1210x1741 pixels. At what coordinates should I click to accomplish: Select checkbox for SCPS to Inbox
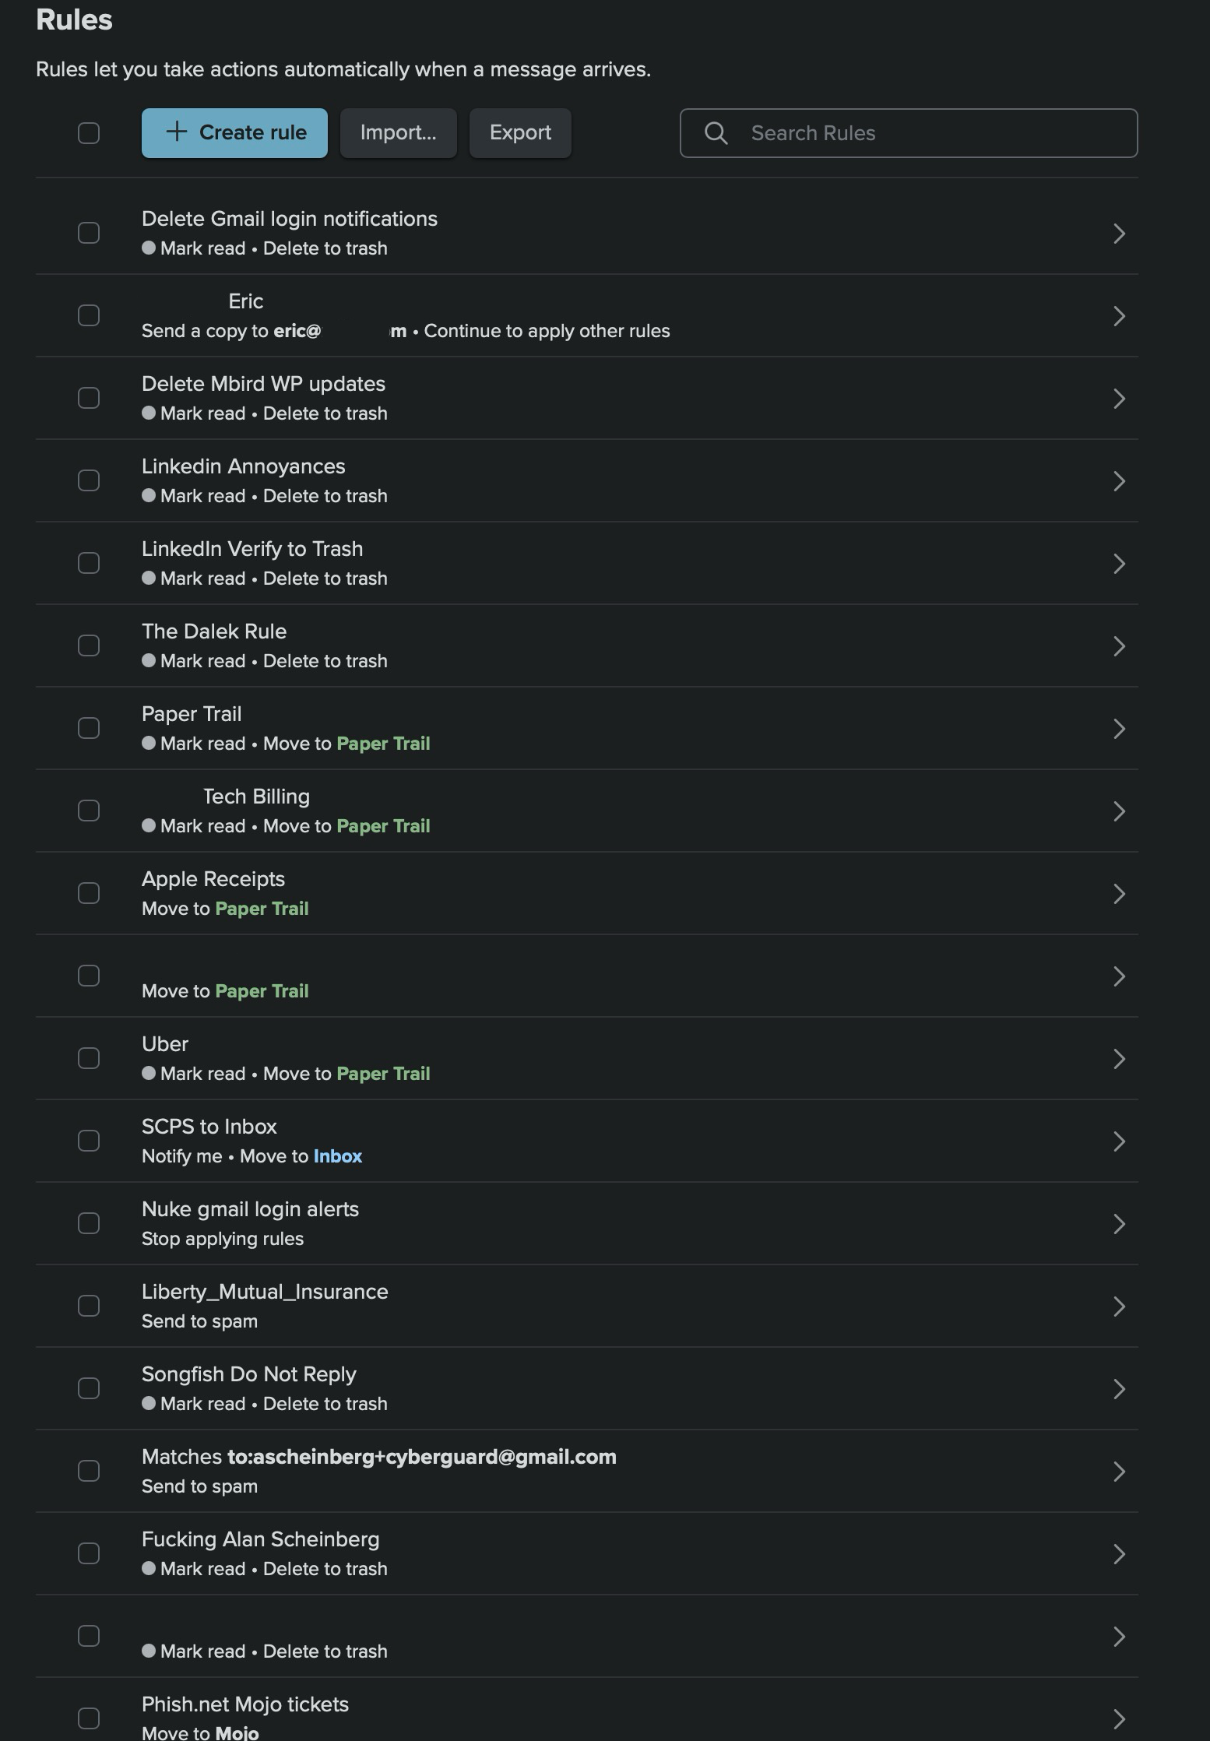click(x=89, y=1141)
